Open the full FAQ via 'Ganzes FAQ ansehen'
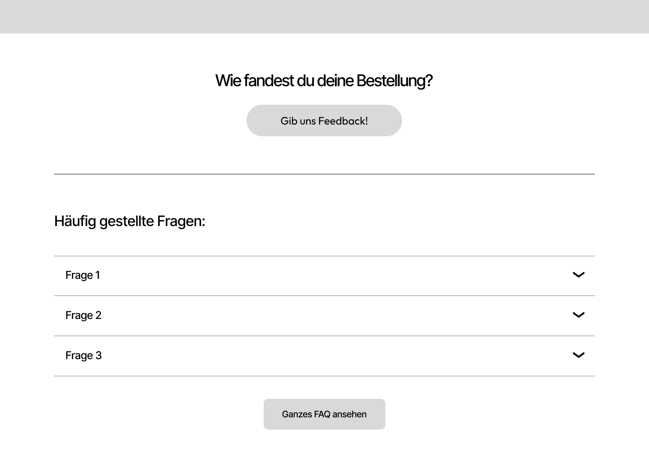 click(324, 414)
